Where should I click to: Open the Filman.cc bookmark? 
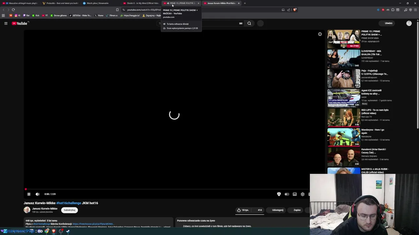click(x=112, y=15)
